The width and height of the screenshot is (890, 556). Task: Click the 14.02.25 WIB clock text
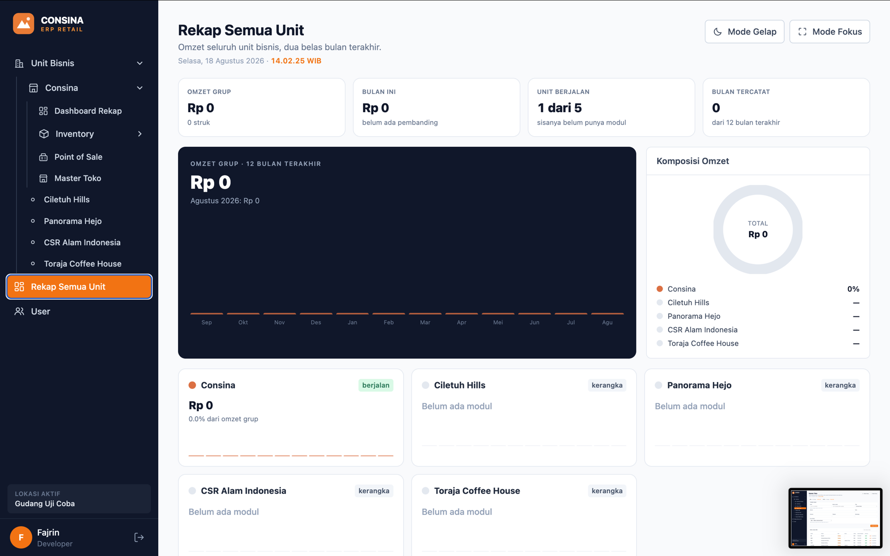(x=296, y=61)
